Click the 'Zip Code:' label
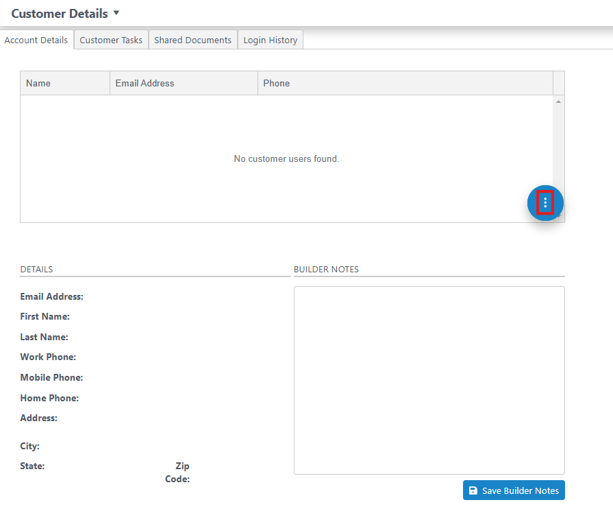Viewport: 613px width, 522px height. 177,472
